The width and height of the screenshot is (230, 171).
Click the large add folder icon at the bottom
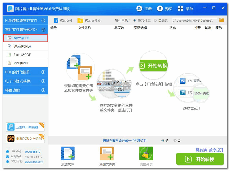tap(107, 153)
